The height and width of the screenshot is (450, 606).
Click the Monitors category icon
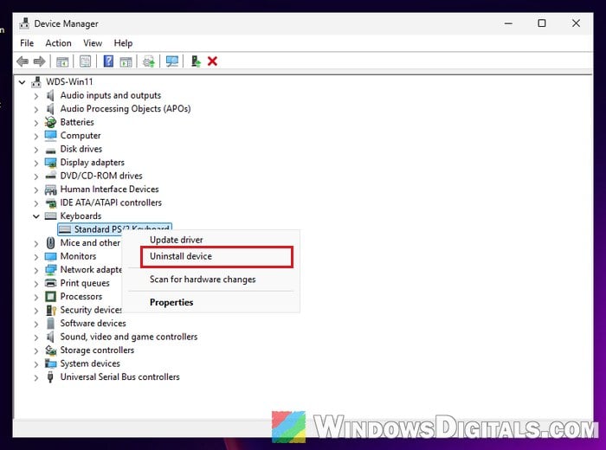pyautogui.click(x=50, y=256)
